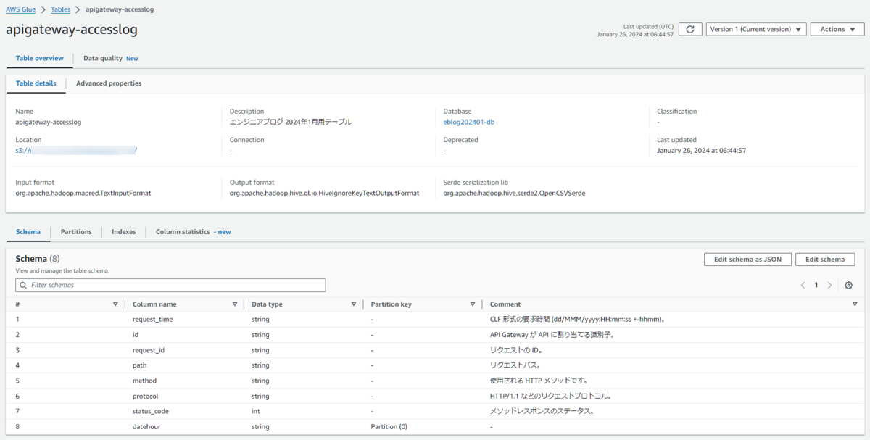The height and width of the screenshot is (440, 870).
Task: Click the int data type cell
Action: (255, 411)
